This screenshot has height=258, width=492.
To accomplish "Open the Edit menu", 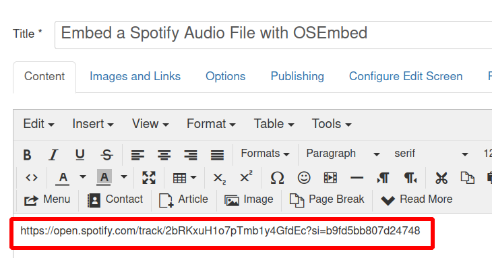I will tap(38, 124).
